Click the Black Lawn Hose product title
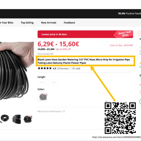The image size is (141, 141). click(x=84, y=61)
